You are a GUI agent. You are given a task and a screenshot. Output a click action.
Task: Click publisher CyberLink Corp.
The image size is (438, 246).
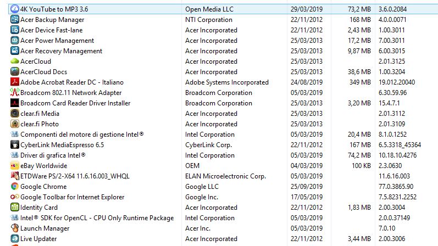tap(208, 144)
